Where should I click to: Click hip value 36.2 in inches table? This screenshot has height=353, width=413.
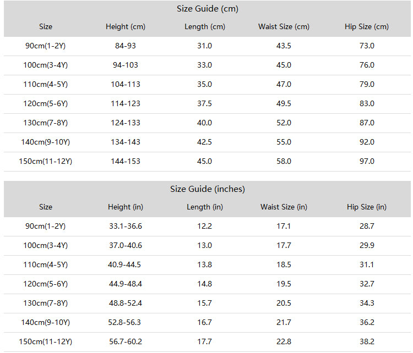[x=367, y=323]
